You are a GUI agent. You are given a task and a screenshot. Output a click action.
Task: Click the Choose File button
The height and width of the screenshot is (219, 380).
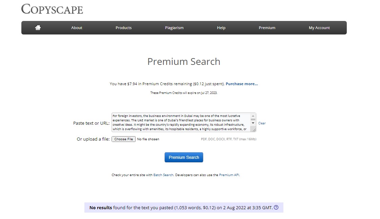123,139
